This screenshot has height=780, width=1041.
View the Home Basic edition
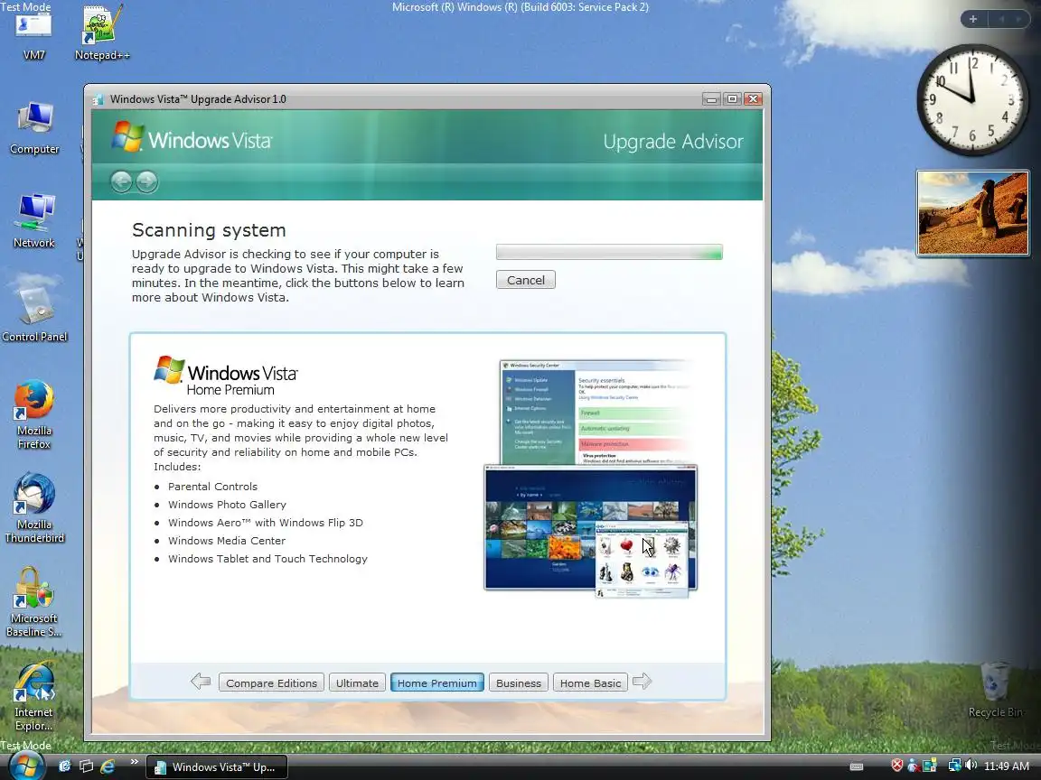coord(590,682)
